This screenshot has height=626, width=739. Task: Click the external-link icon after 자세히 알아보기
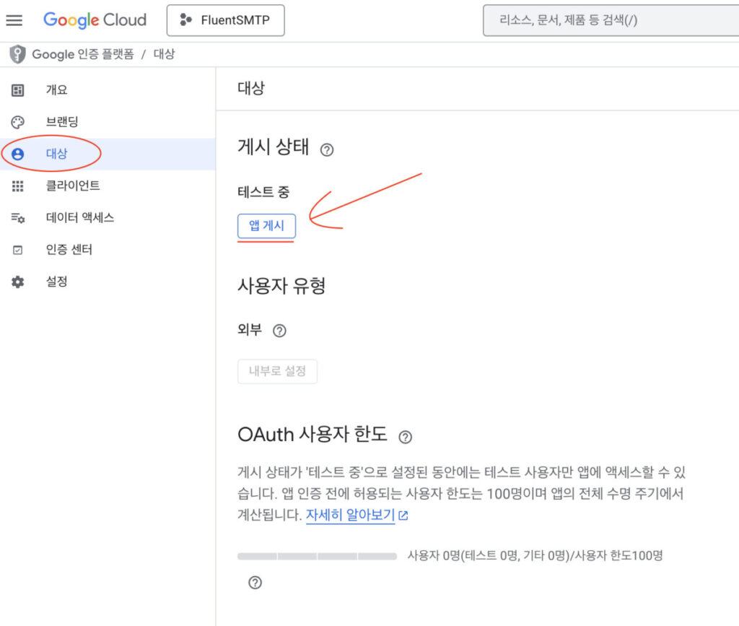click(x=403, y=516)
